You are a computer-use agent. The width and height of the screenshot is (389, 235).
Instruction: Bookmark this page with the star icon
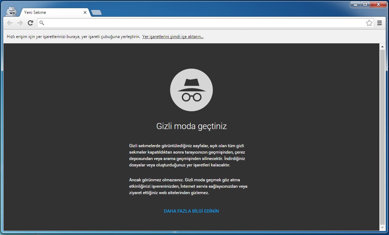[x=369, y=23]
